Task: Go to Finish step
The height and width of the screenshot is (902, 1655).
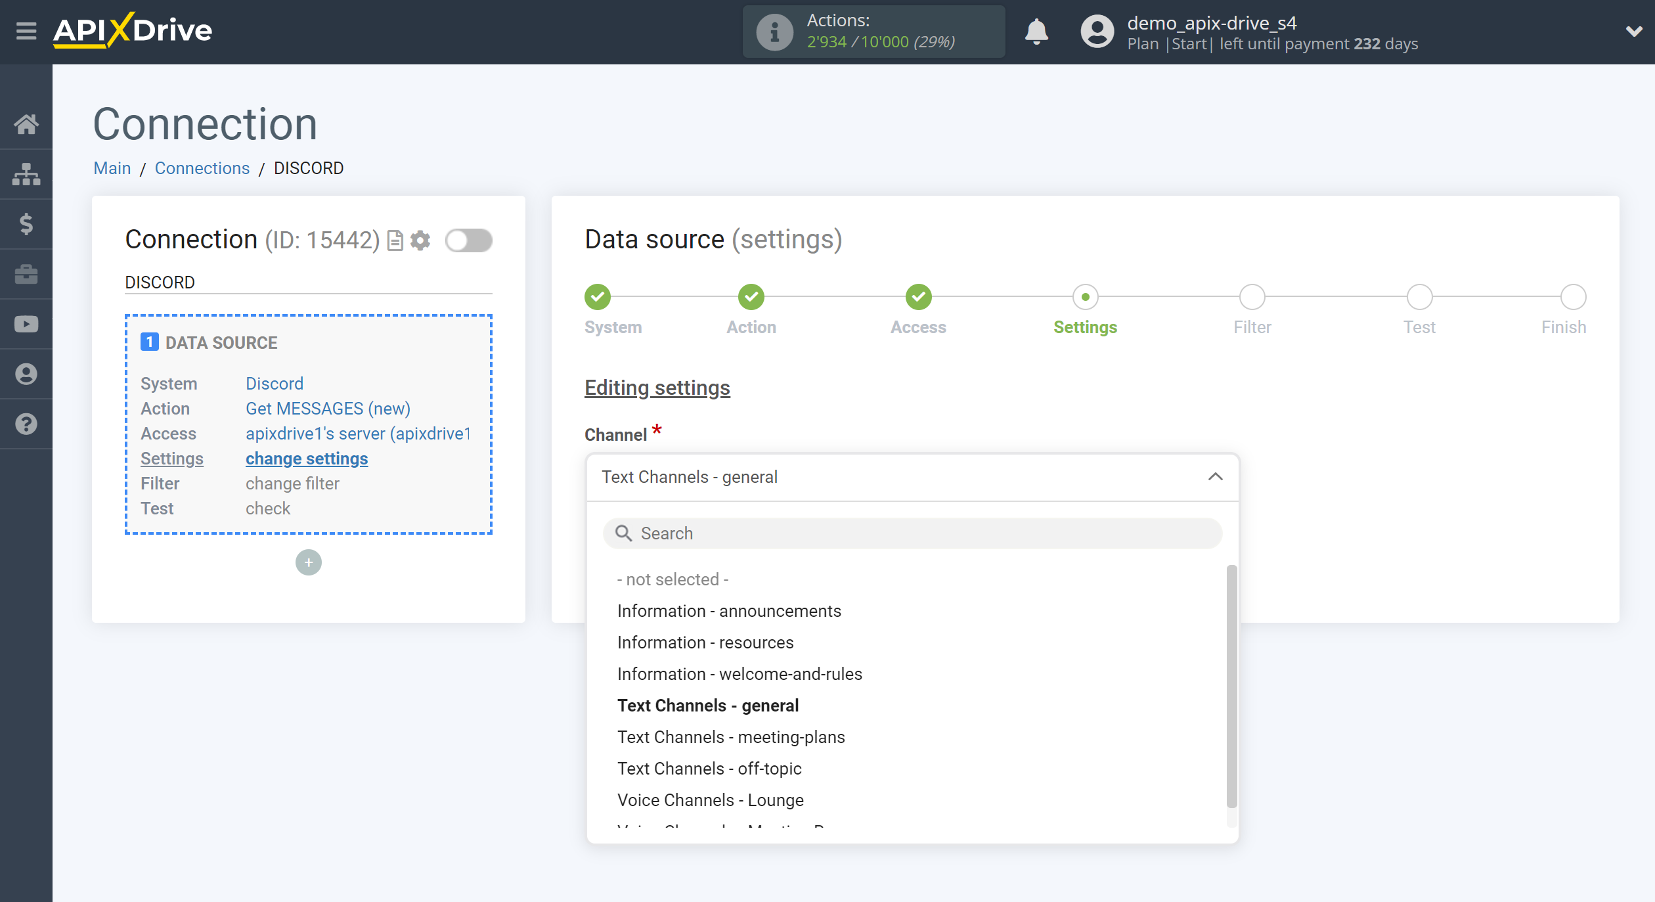Action: coord(1574,297)
